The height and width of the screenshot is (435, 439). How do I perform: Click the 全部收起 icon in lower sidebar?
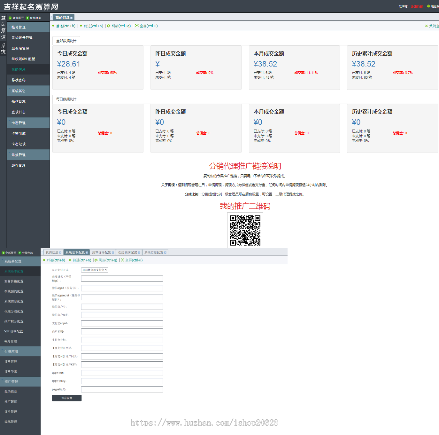pyautogui.click(x=20, y=253)
